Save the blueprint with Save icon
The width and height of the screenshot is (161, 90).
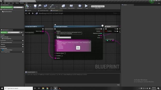tap(35, 6)
